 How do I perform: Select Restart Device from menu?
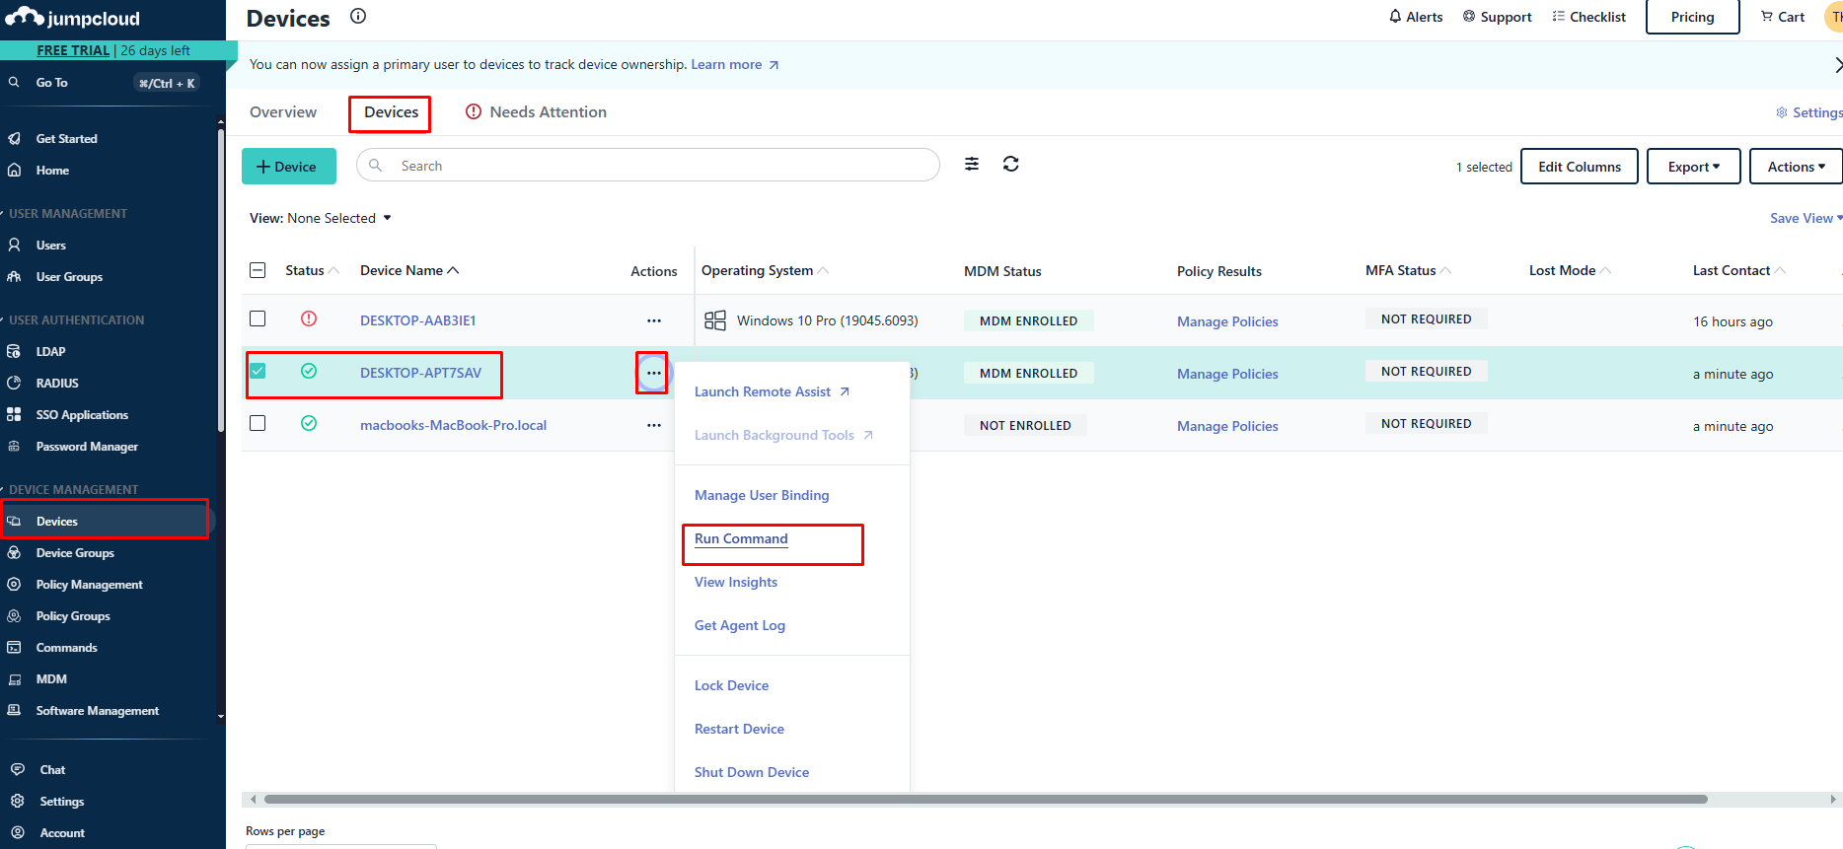pos(739,729)
